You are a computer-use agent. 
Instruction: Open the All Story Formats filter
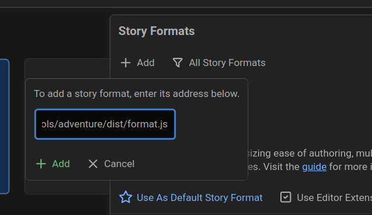pyautogui.click(x=219, y=63)
